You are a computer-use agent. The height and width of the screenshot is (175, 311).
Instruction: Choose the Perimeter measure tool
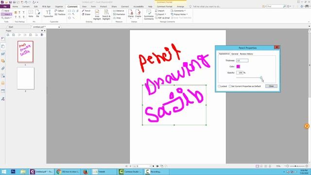pos(119,14)
